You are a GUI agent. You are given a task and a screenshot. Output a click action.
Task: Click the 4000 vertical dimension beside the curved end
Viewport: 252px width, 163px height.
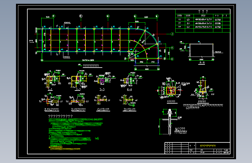(165, 51)
